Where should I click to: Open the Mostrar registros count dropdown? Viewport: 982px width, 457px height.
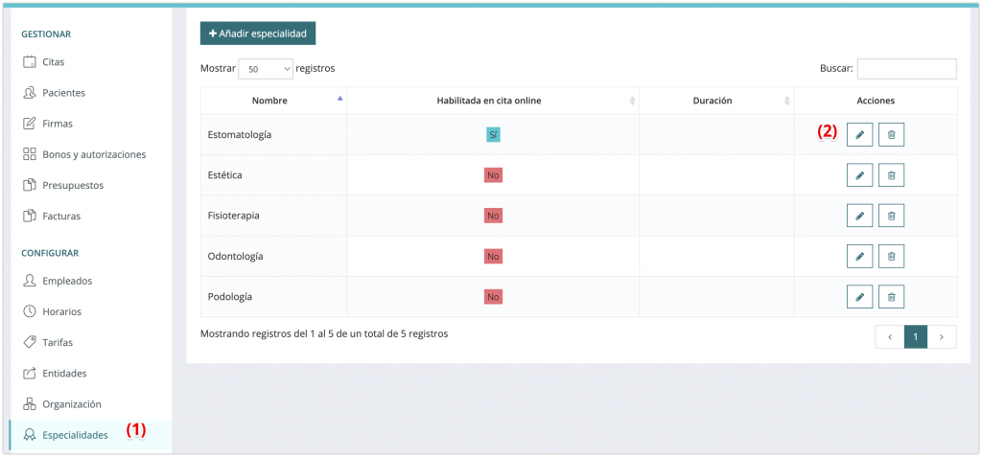click(265, 69)
